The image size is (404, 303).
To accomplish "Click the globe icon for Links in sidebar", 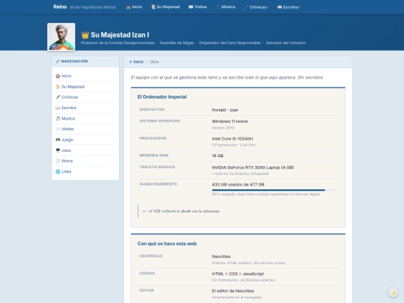I will tap(58, 171).
